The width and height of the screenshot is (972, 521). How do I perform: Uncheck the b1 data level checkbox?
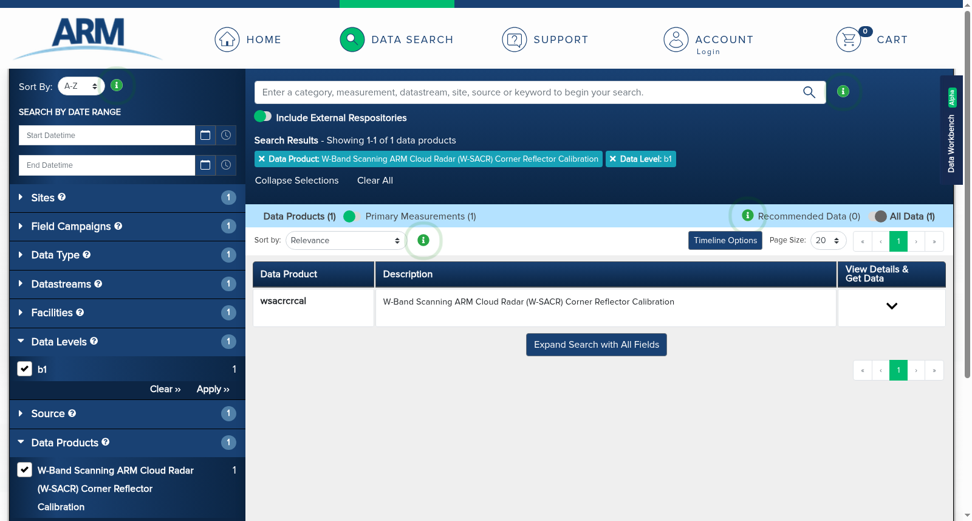coord(25,369)
